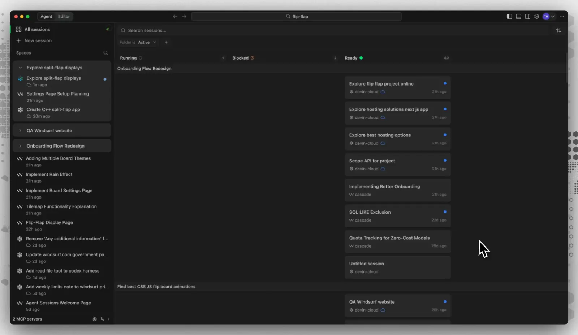Click the sort sessions arrows icon
Viewport: 578px width, 335px height.
click(558, 30)
